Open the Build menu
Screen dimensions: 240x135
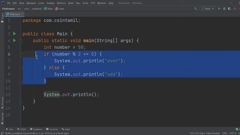click(x=71, y=3)
